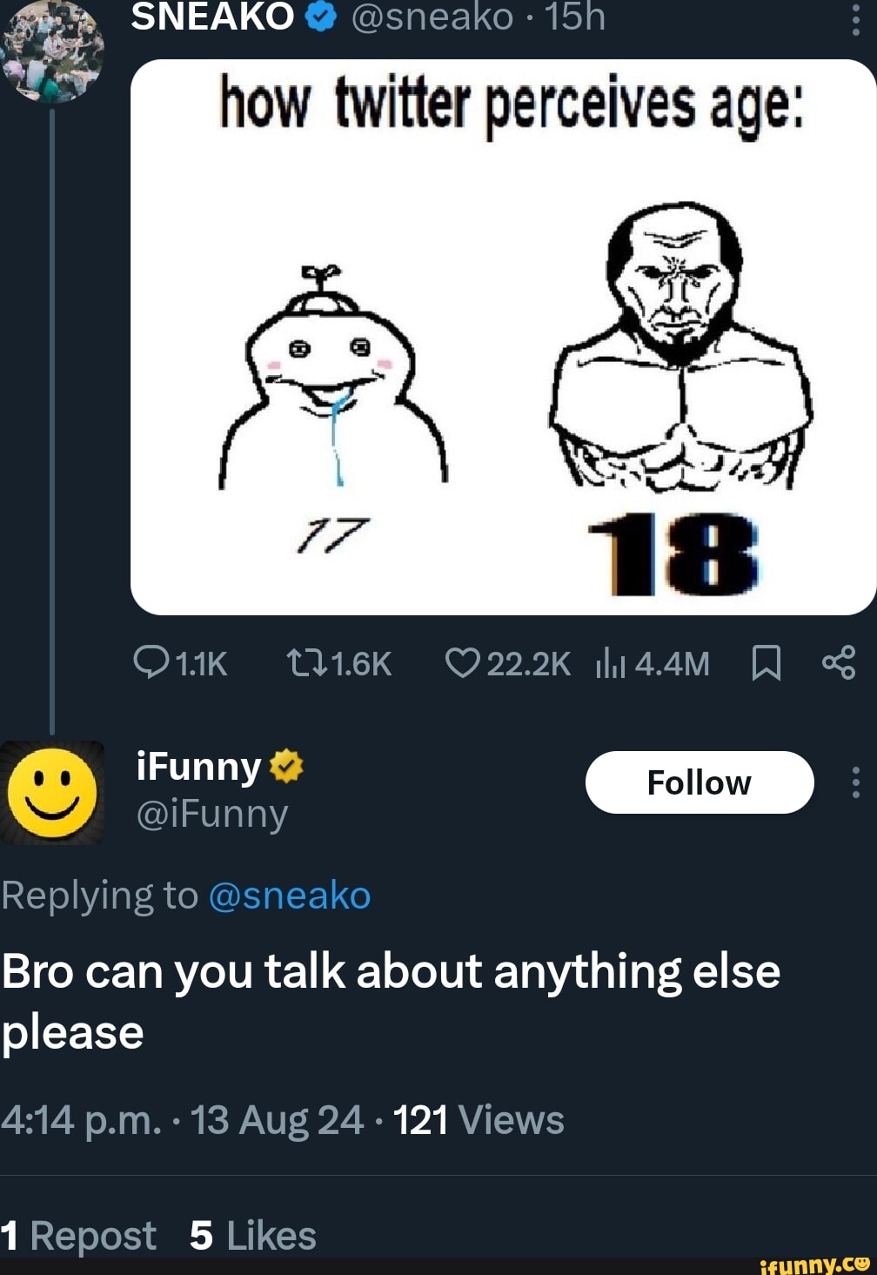Click the 4:14 p.m. 13 Aug 24 timestamp

tap(182, 1120)
